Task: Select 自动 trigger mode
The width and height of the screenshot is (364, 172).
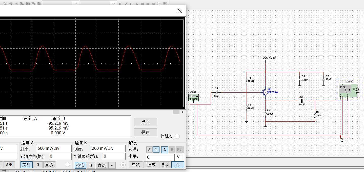Action: [165, 165]
